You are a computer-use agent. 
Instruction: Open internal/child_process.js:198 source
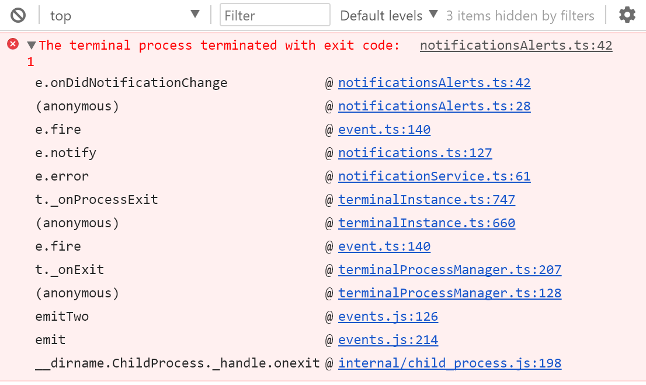click(449, 363)
